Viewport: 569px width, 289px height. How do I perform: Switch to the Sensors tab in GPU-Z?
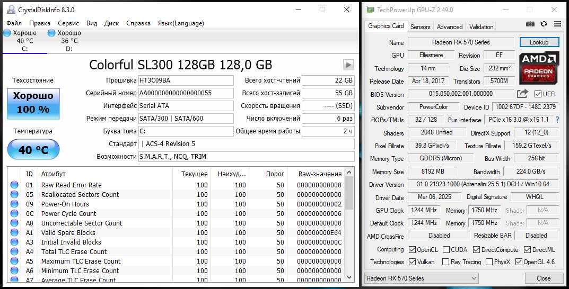[x=420, y=27]
